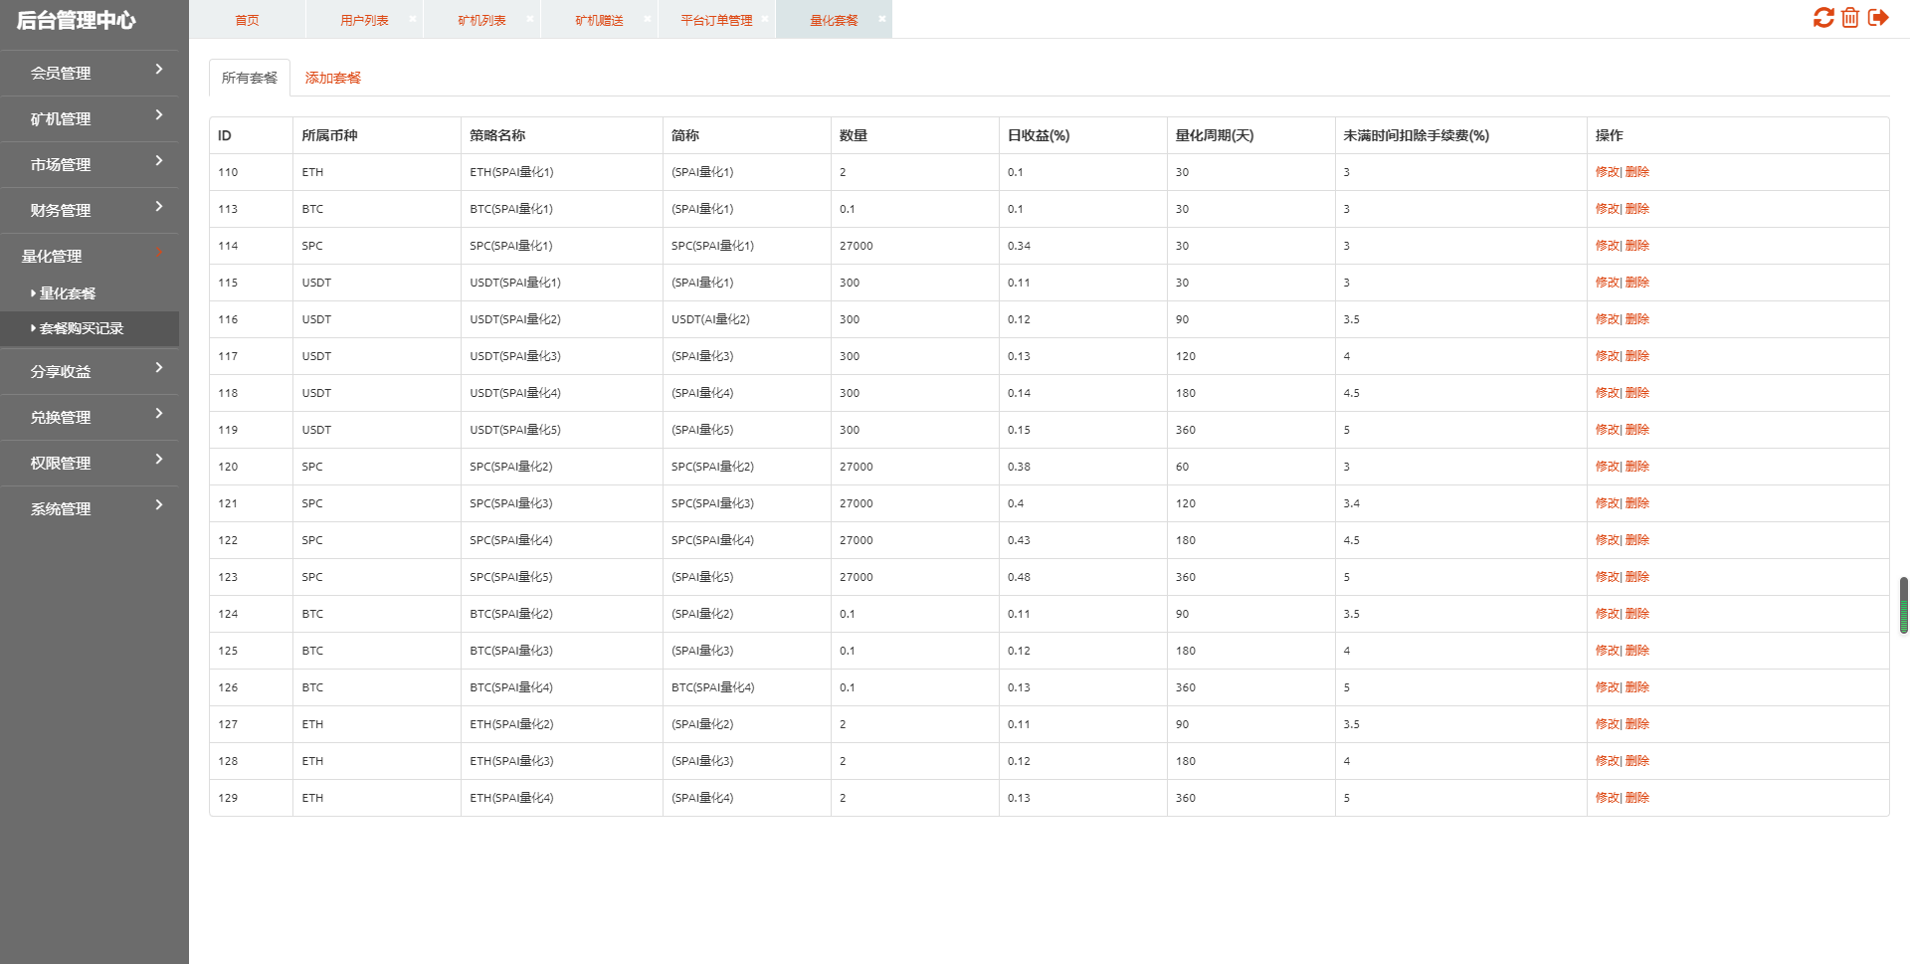Expand the 矿机管理 menu
This screenshot has height=964, width=1910.
(90, 118)
